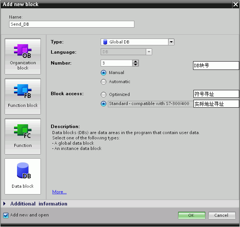
Task: Close the Add new block dialog
Action: 236,4
